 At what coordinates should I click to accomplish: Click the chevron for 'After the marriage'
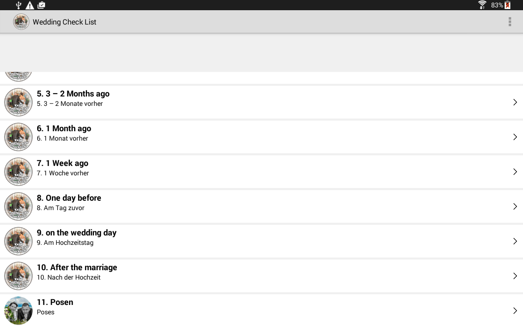coord(515,276)
